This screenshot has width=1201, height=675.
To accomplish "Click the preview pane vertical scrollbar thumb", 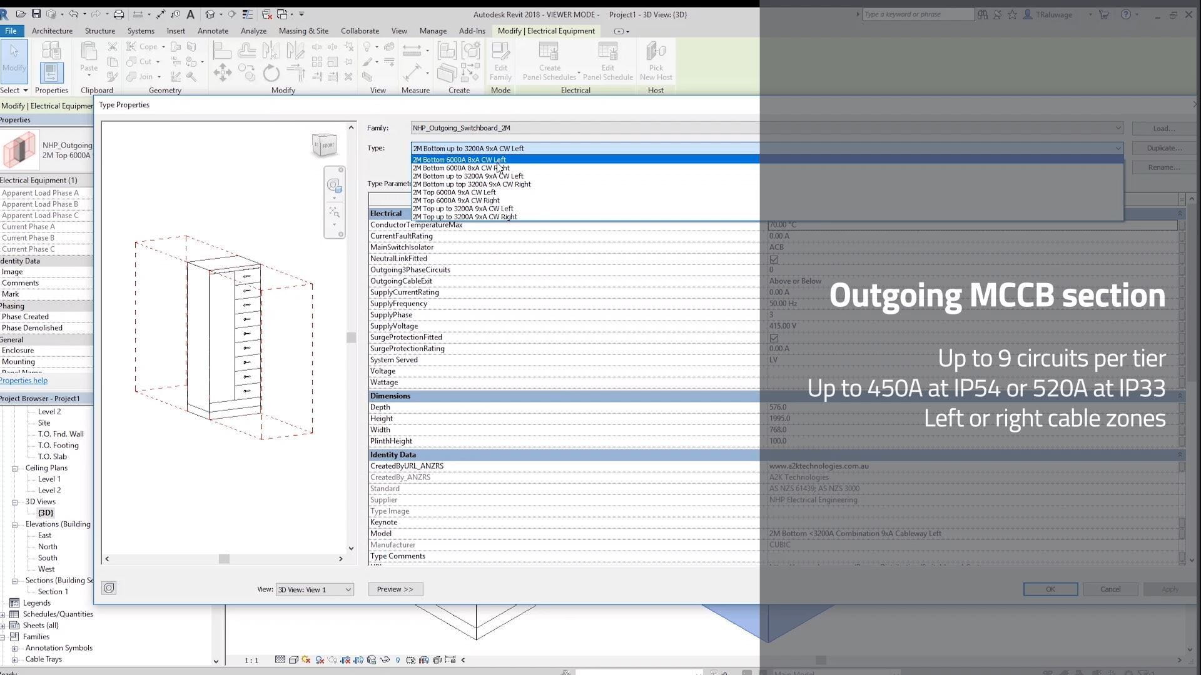I will coord(351,337).
